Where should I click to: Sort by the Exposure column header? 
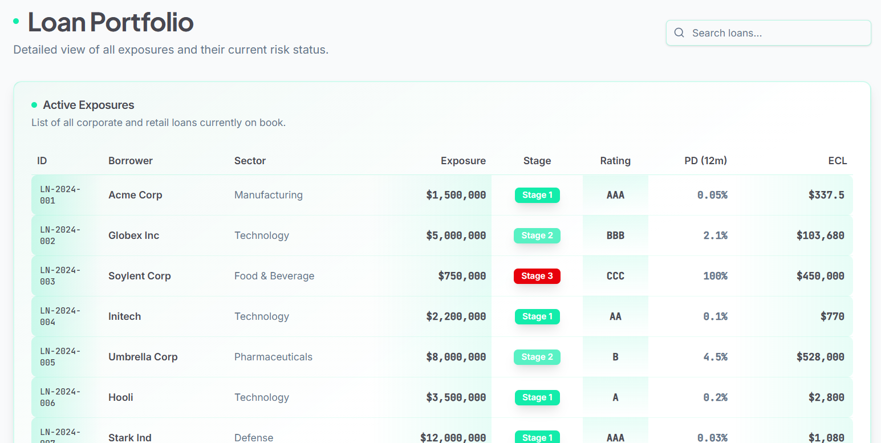(x=463, y=161)
